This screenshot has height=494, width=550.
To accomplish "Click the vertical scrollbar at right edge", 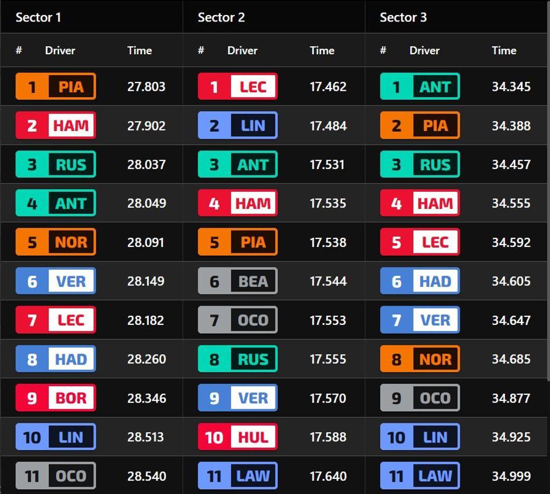I will (x=548, y=190).
